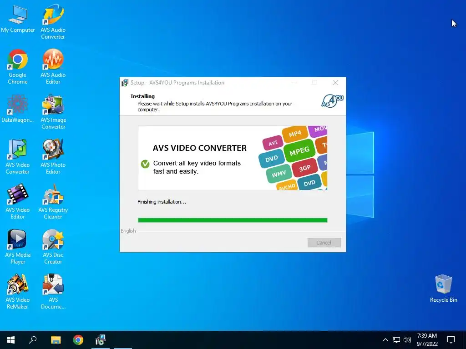Open AVS Video Converter desktop shortcut
Viewport: 466px width, 349px height.
(18, 157)
